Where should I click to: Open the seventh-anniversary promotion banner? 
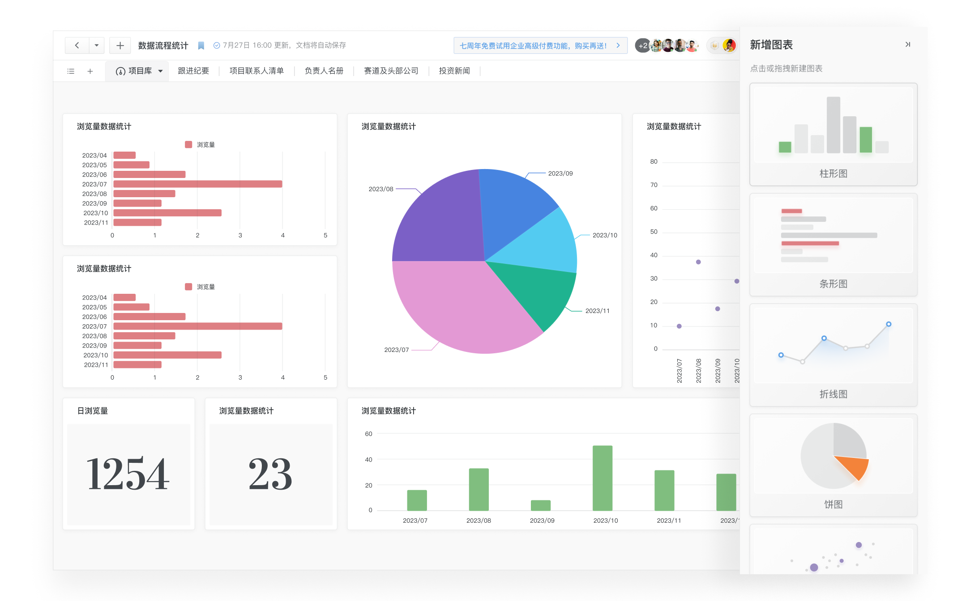[x=540, y=45]
